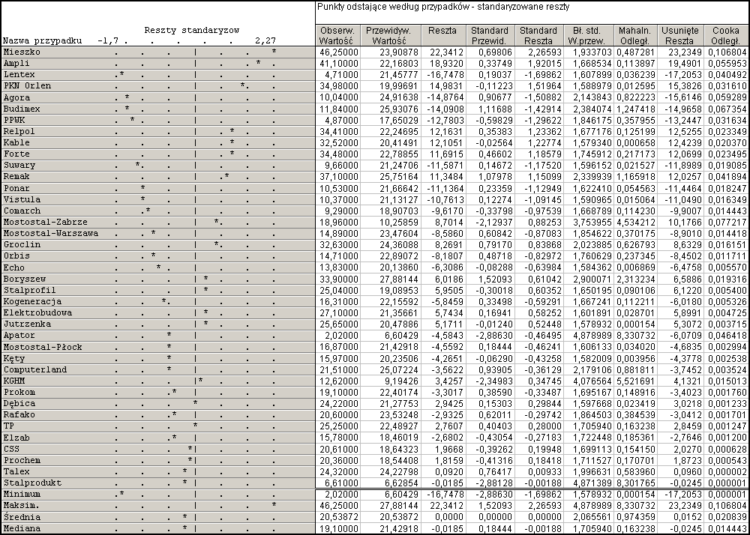This screenshot has width=750, height=535.
Task: Select the Budimex case name
Action: click(x=22, y=109)
